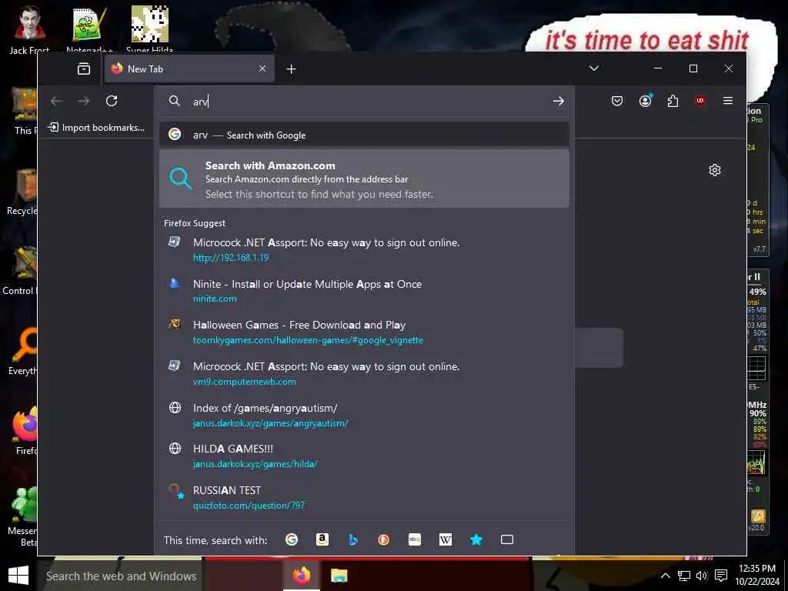This screenshot has height=591, width=788.
Task: Go back with the back arrow
Action: [x=56, y=101]
